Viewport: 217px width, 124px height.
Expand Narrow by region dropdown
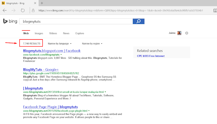[x=92, y=44]
